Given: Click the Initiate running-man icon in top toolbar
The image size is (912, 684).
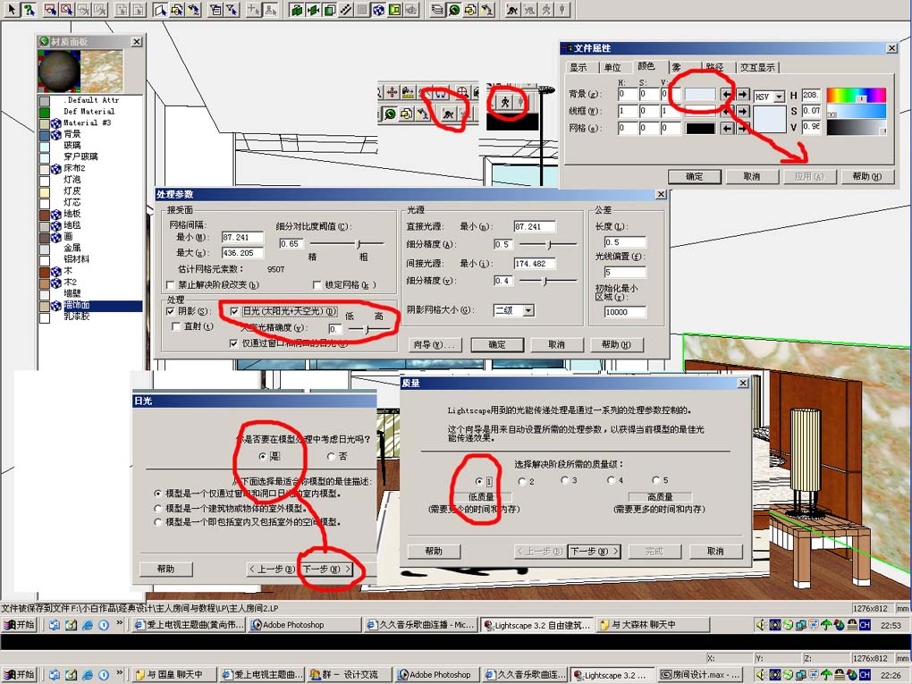Looking at the screenshot, I should point(511,9).
